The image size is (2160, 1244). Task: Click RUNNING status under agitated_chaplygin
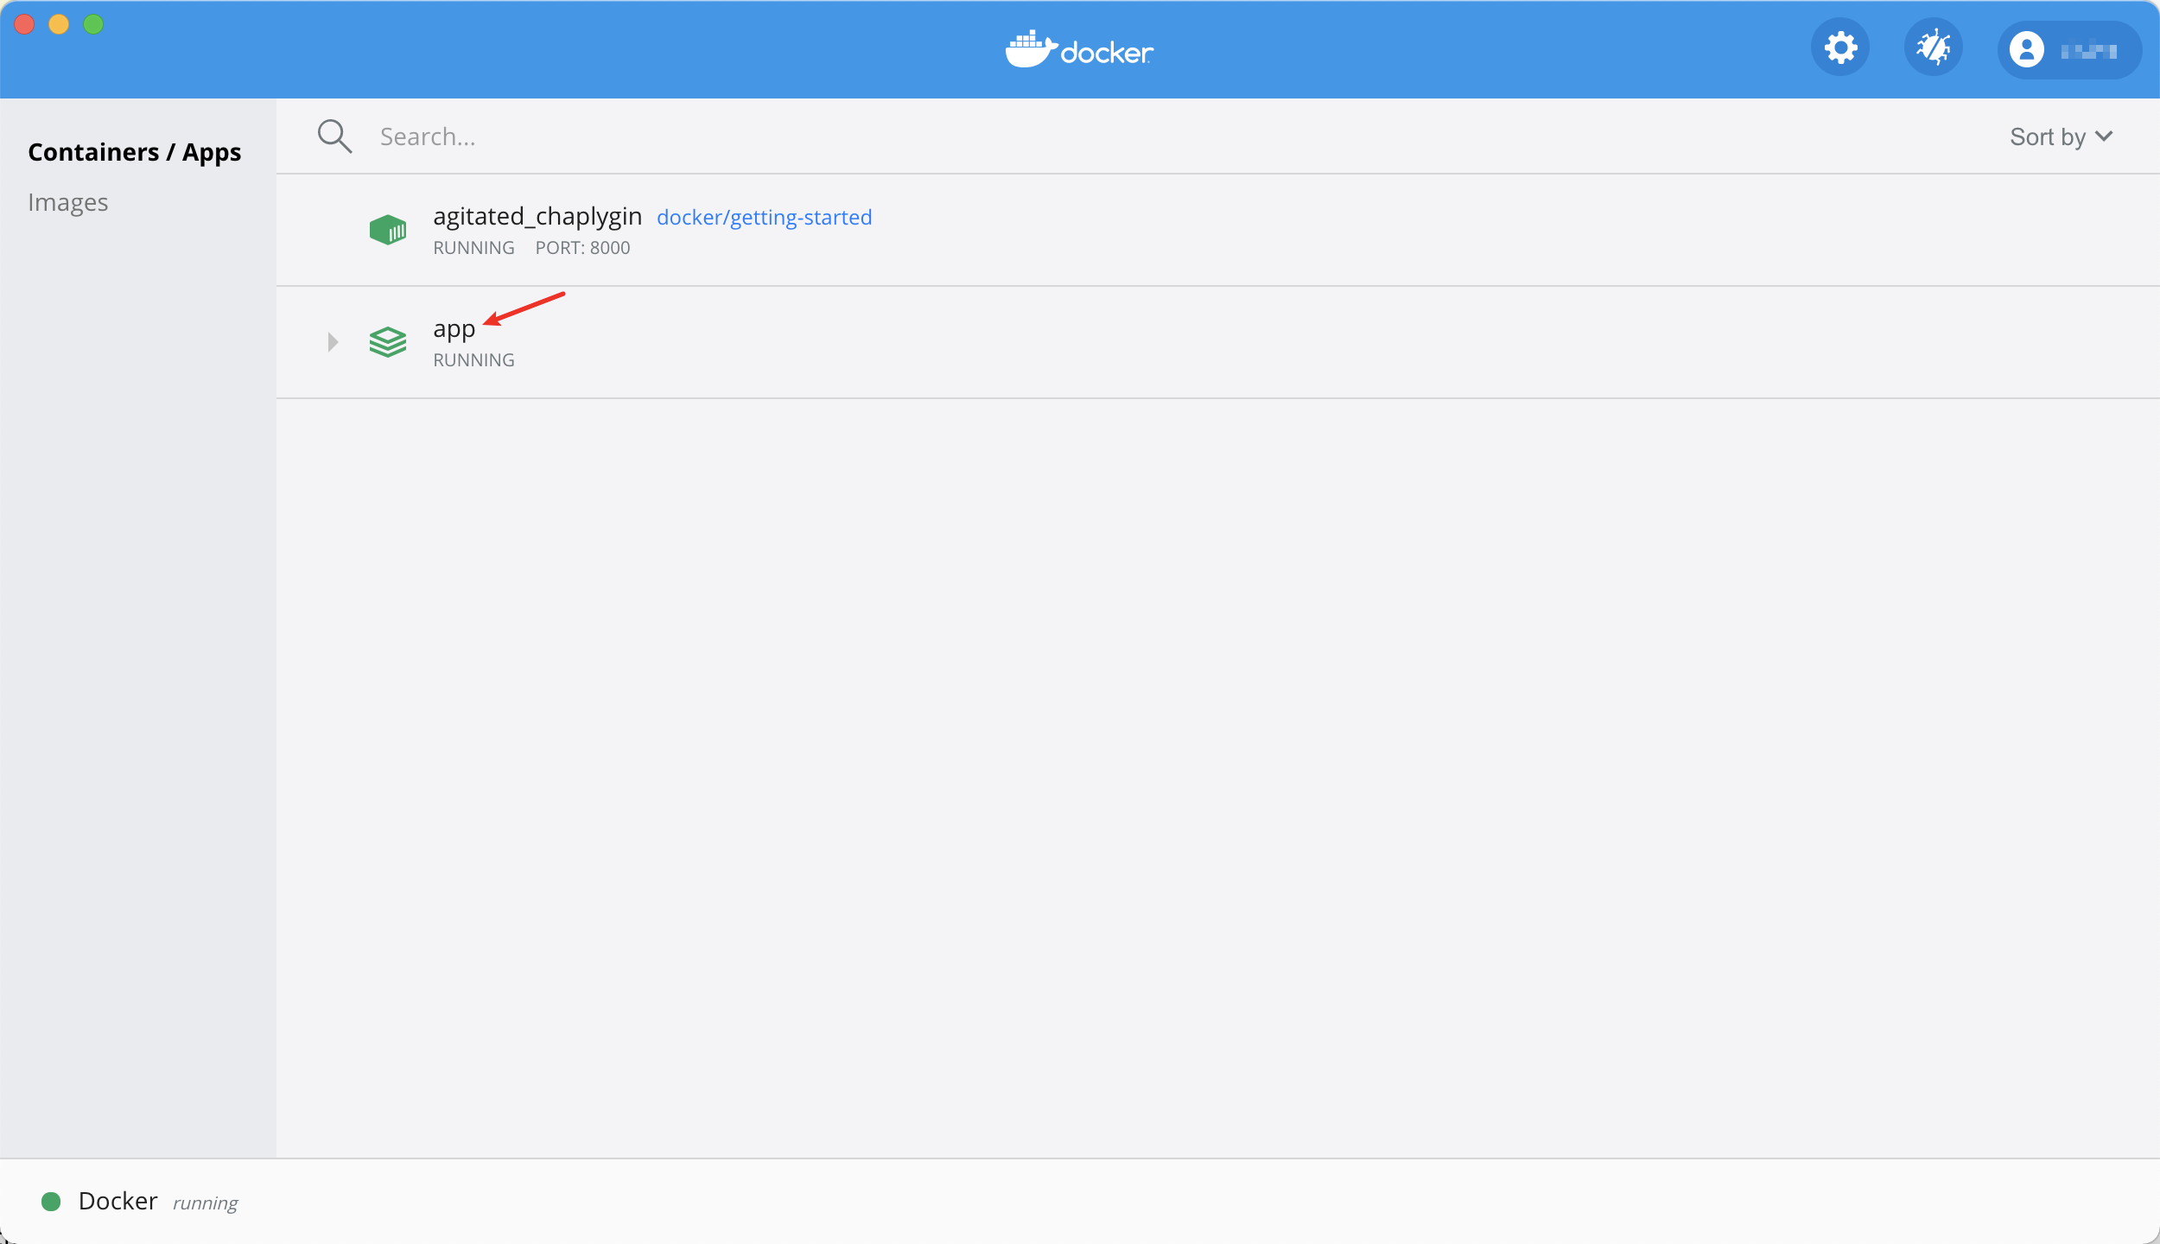pos(473,248)
